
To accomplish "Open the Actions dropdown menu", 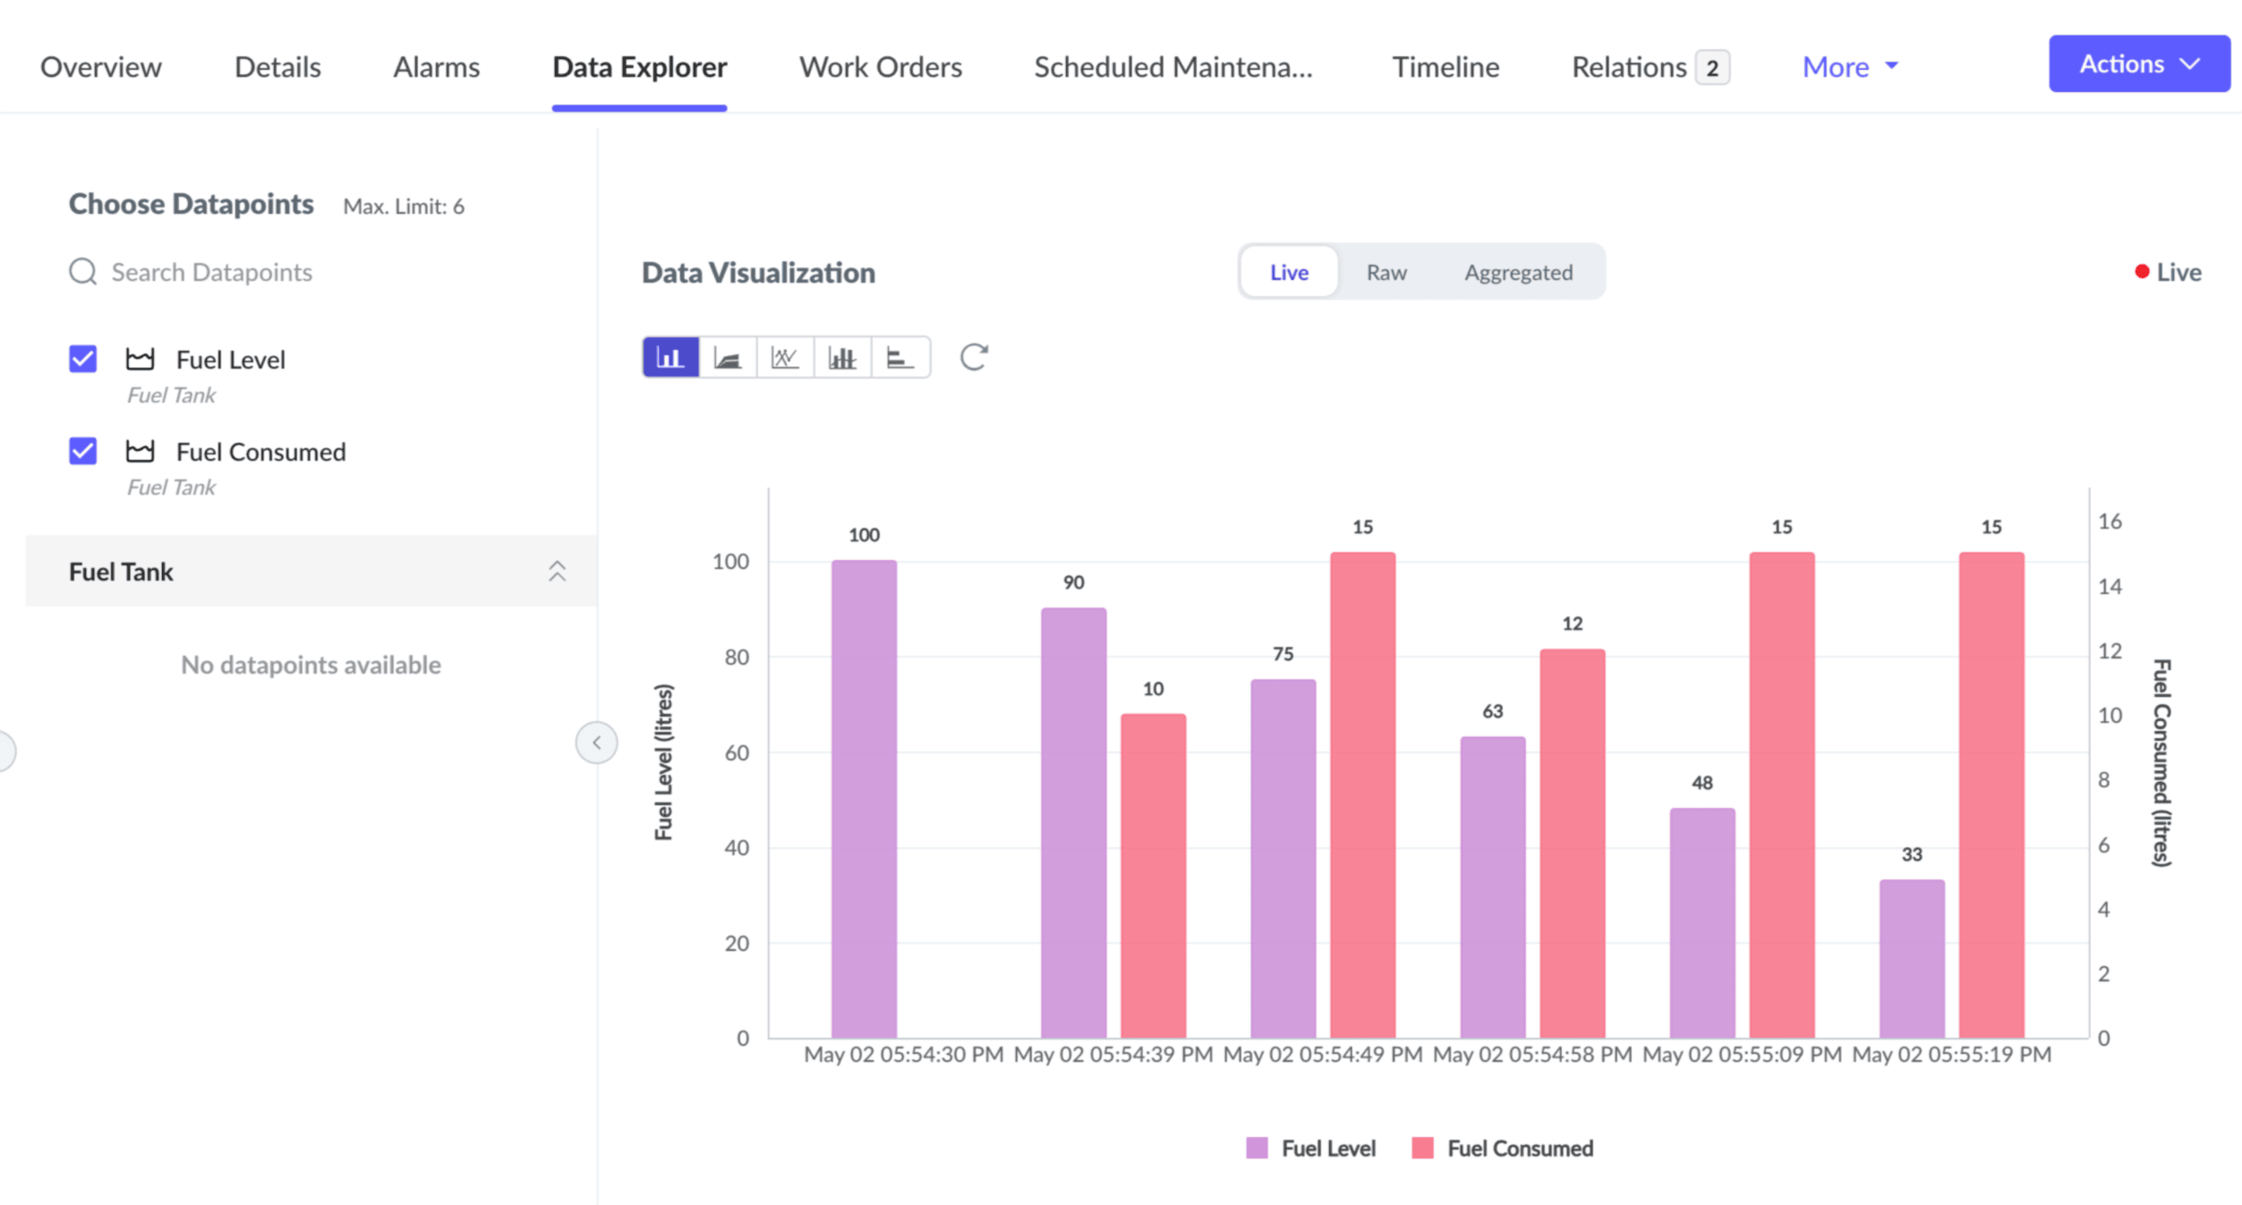I will 2138,64.
